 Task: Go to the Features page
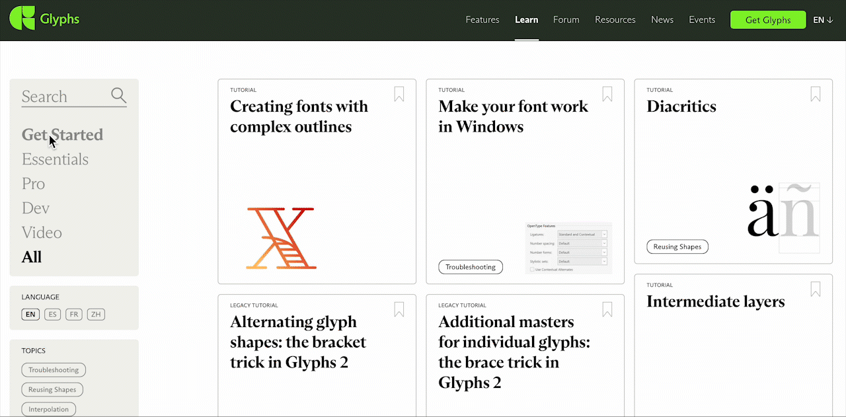[x=482, y=20]
